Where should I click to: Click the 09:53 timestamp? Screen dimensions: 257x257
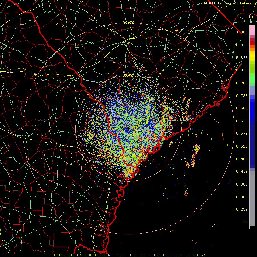coord(199,255)
